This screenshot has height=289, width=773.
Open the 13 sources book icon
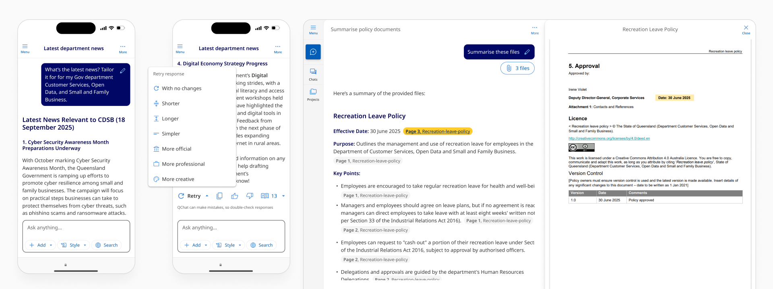pos(269,196)
